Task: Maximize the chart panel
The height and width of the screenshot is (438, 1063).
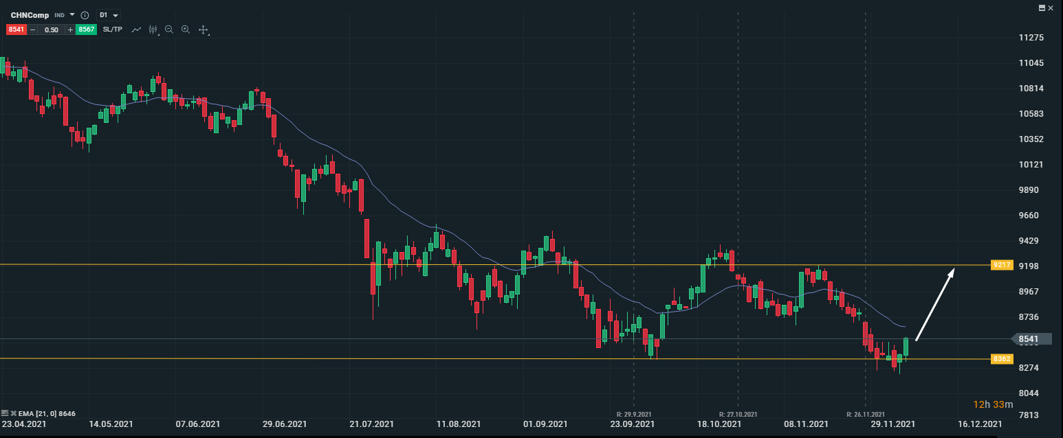Action: [x=1042, y=8]
